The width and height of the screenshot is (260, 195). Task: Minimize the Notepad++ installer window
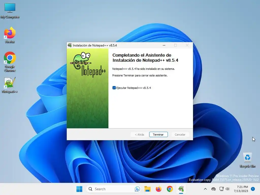click(x=164, y=45)
